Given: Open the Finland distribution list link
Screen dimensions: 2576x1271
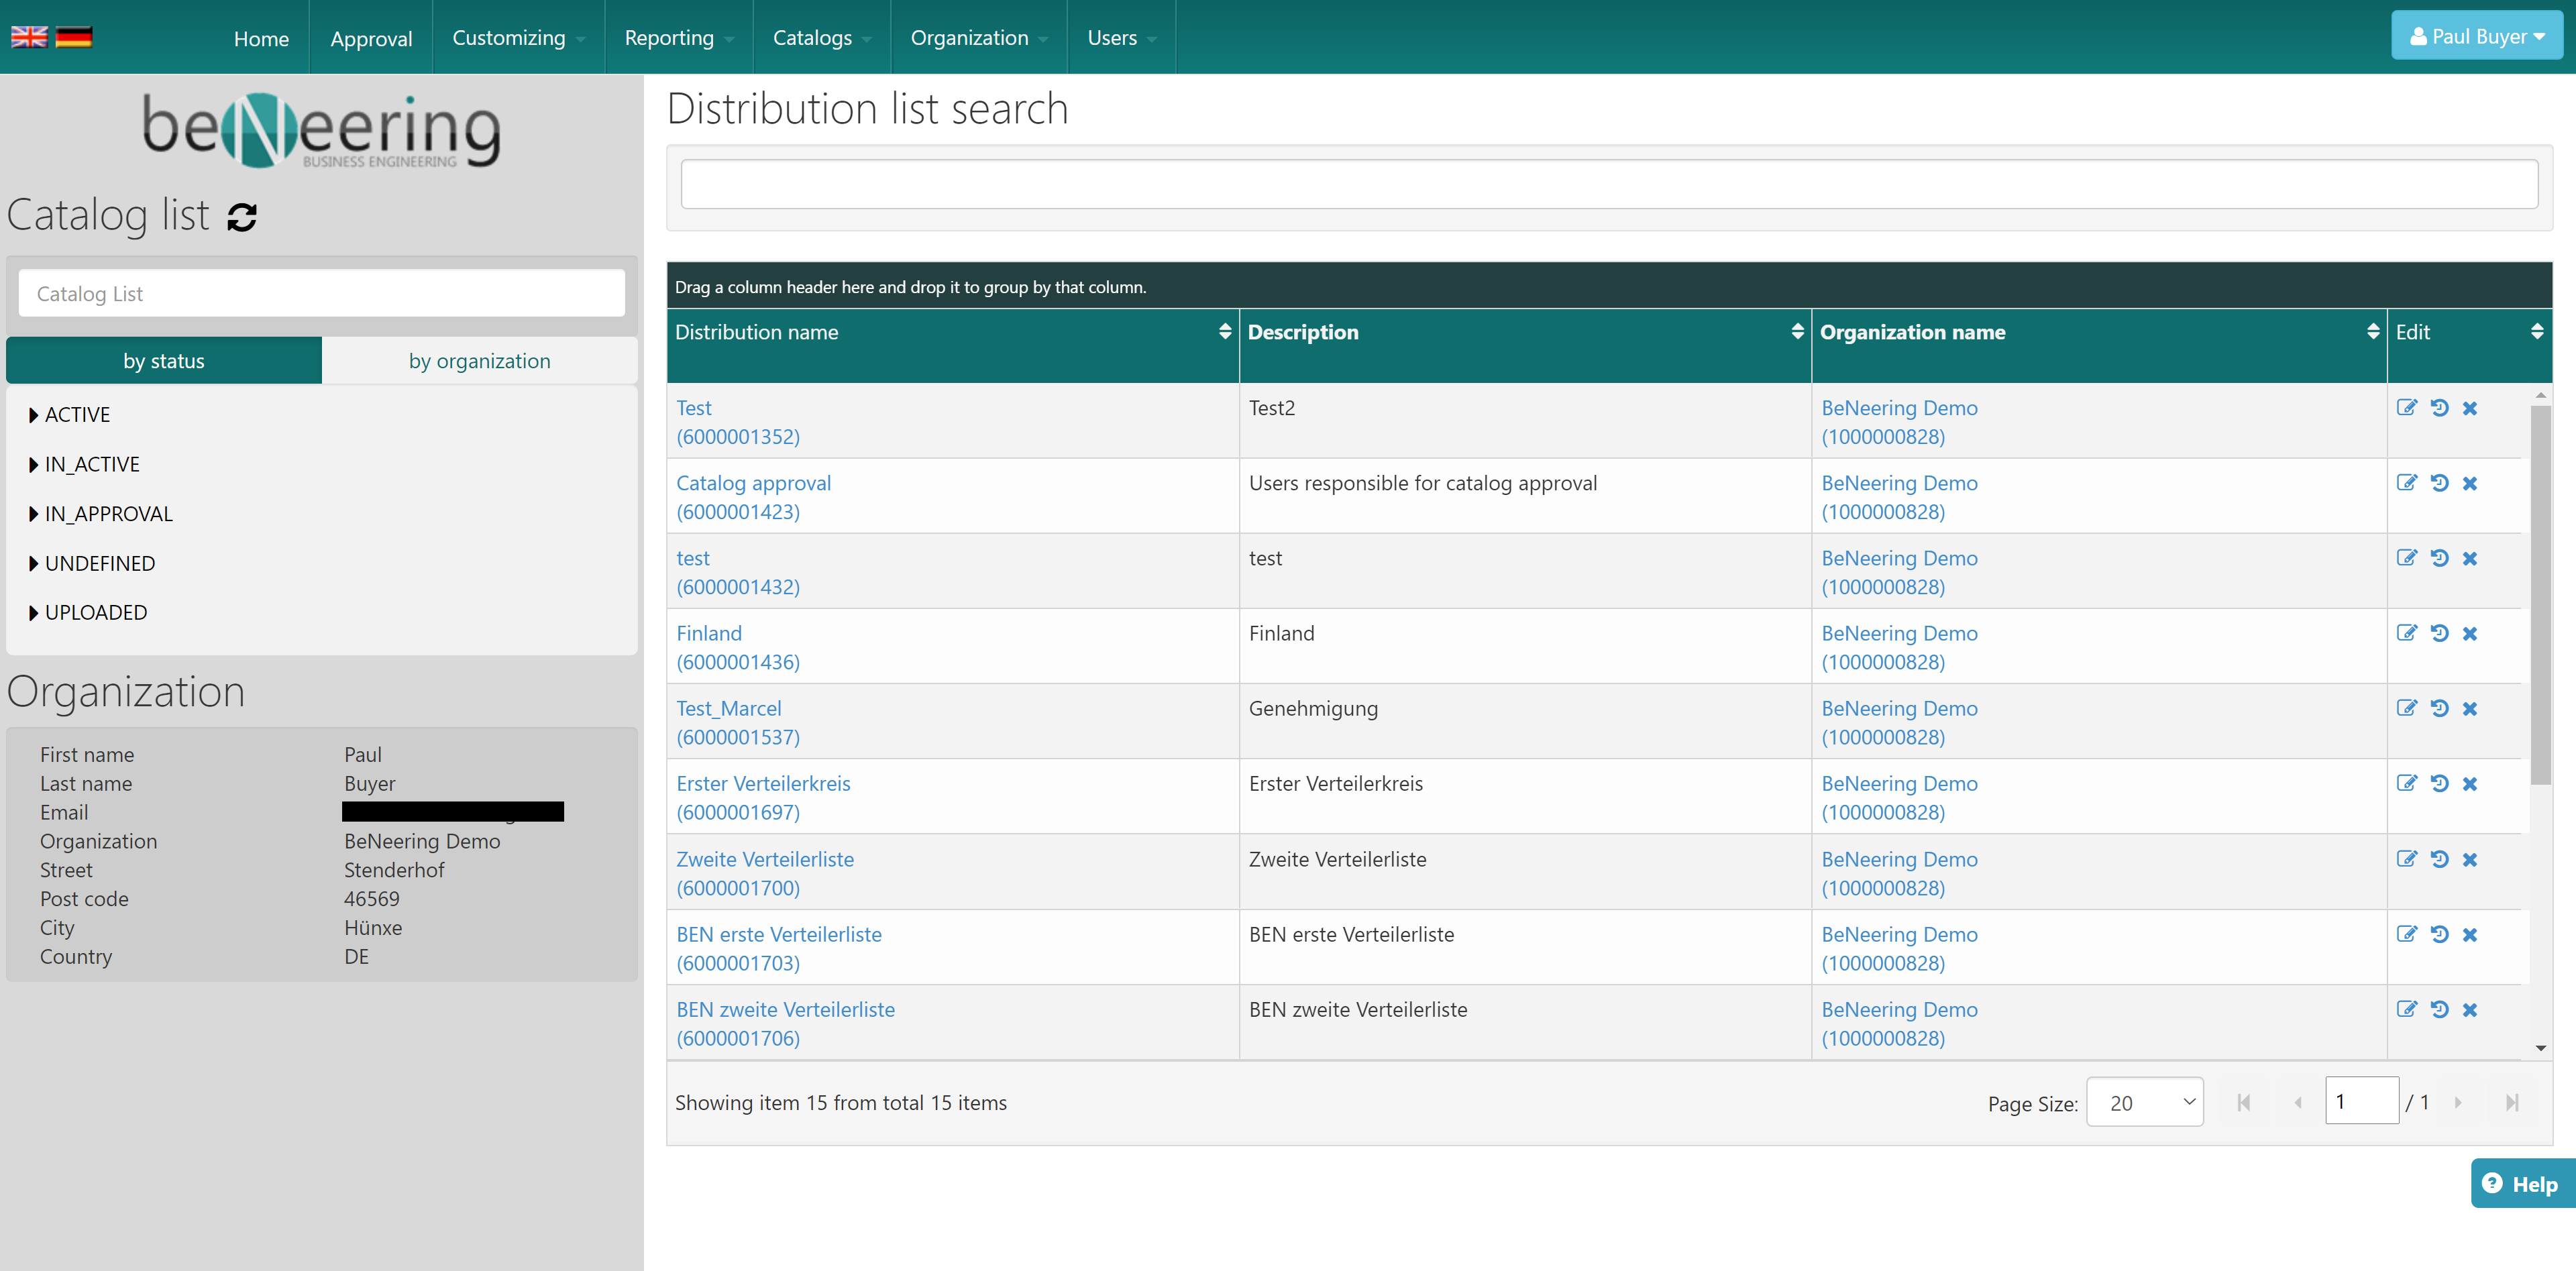Looking at the screenshot, I should (x=709, y=633).
